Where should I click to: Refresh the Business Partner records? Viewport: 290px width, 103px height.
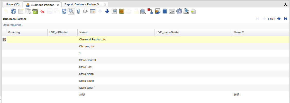64,11
